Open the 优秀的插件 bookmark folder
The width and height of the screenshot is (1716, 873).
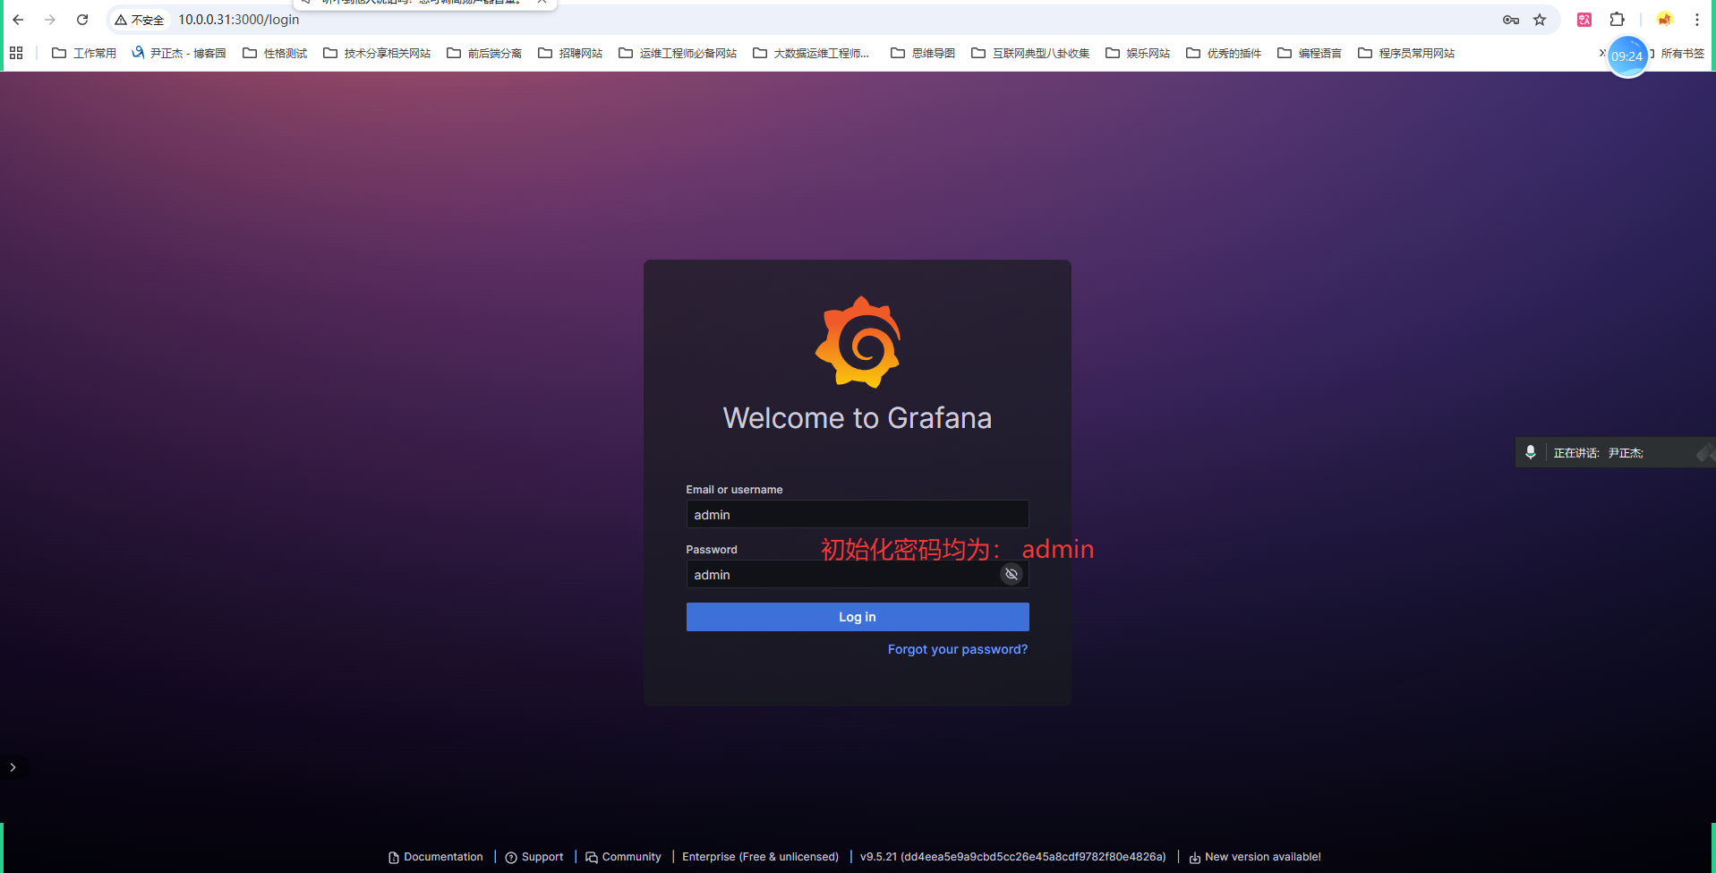pos(1224,53)
